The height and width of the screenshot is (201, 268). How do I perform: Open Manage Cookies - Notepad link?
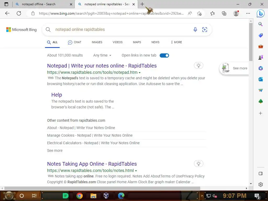pos(90,135)
